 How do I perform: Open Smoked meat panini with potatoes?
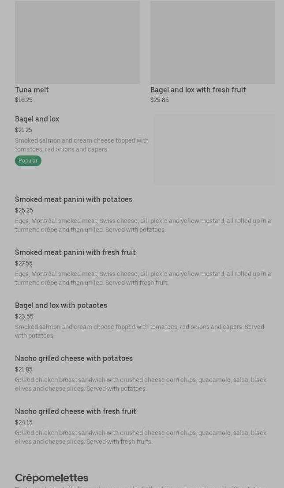click(x=74, y=200)
